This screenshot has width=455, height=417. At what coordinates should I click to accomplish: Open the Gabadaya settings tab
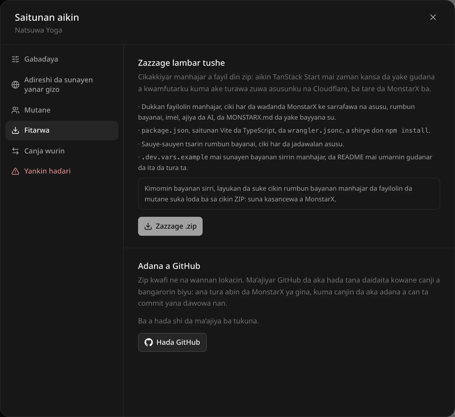coord(62,59)
